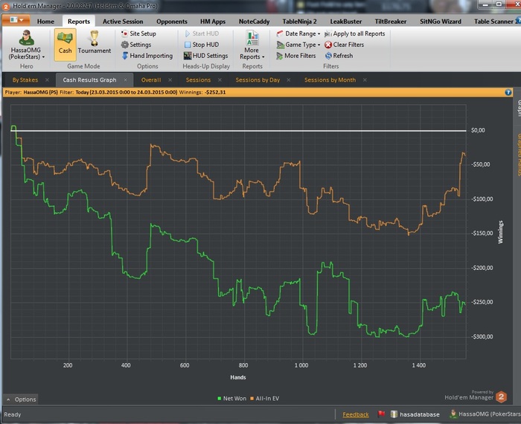The image size is (521, 424).
Task: Close the Sessions tab
Action: pos(220,80)
